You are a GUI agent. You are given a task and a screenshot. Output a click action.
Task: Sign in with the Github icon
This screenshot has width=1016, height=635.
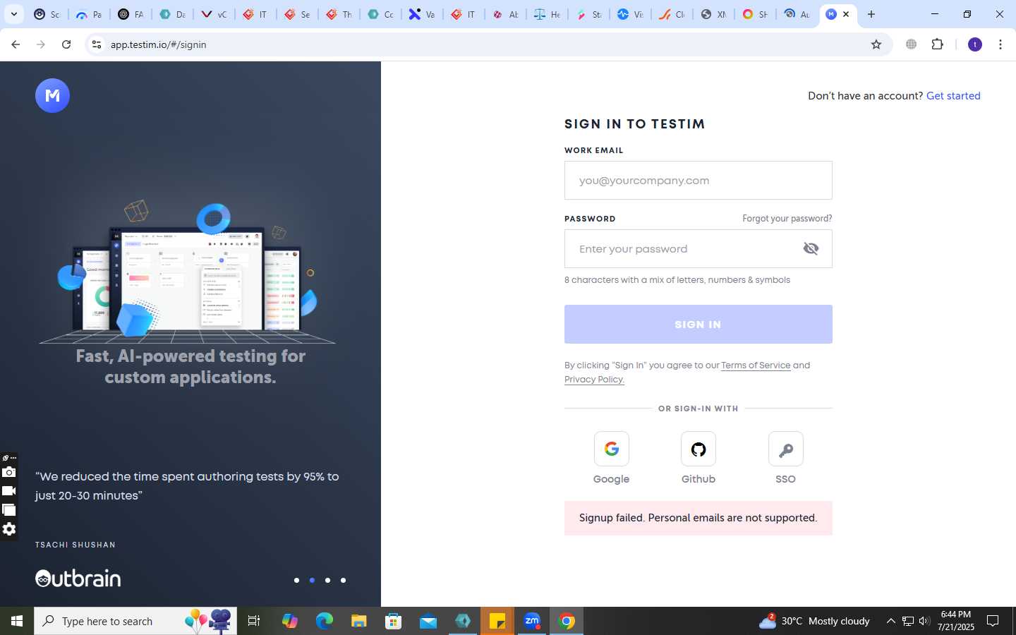point(698,449)
